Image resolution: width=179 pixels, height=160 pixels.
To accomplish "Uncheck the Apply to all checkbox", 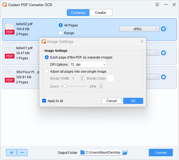I will 44,101.
